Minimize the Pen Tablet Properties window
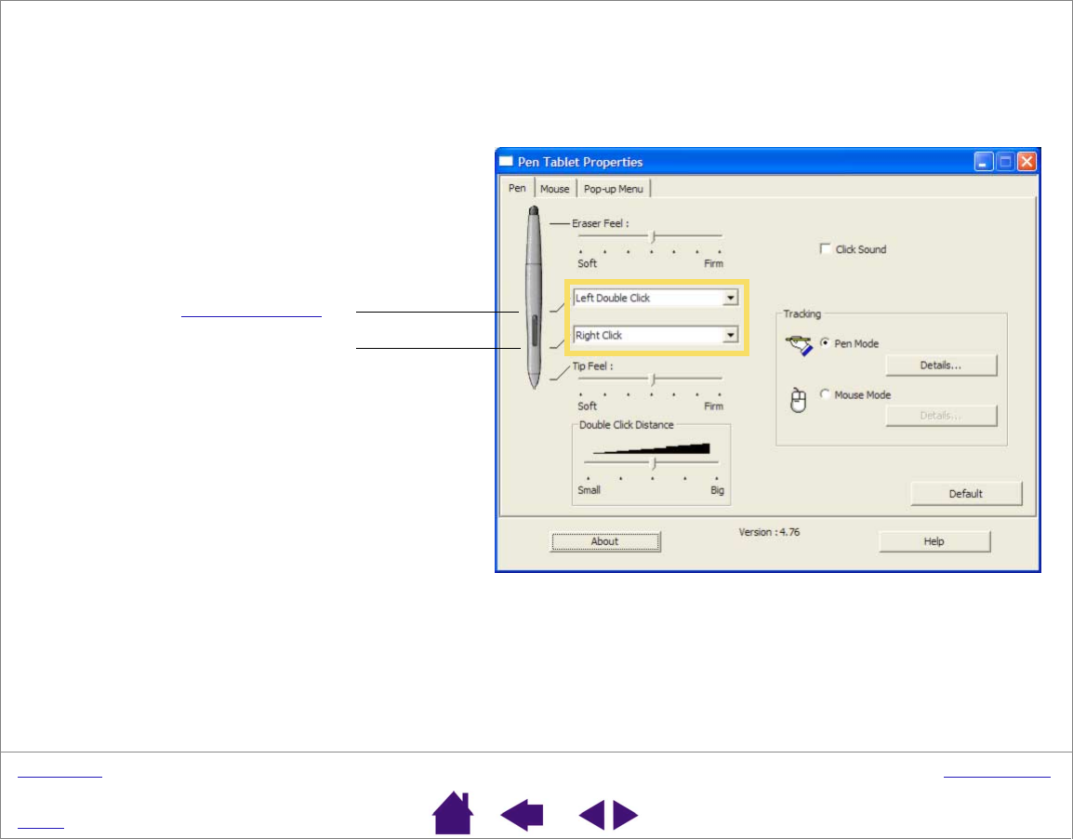1073x839 pixels. 984,162
